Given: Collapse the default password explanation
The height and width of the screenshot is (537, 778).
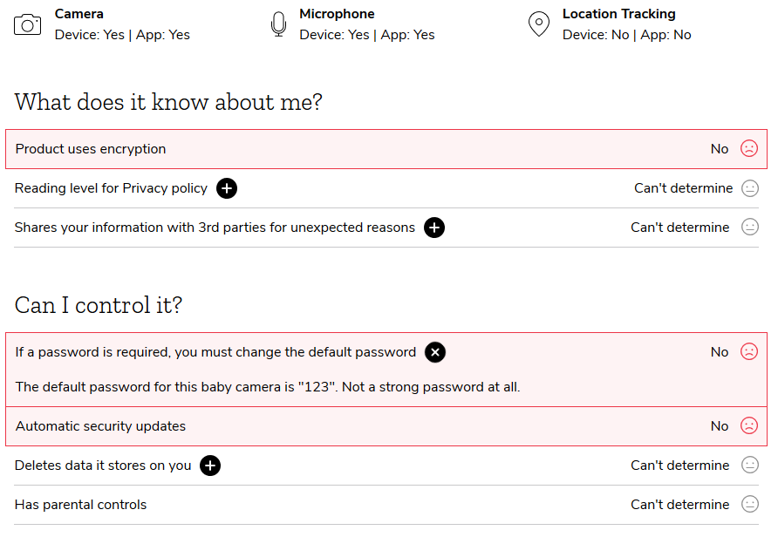Looking at the screenshot, I should 435,352.
